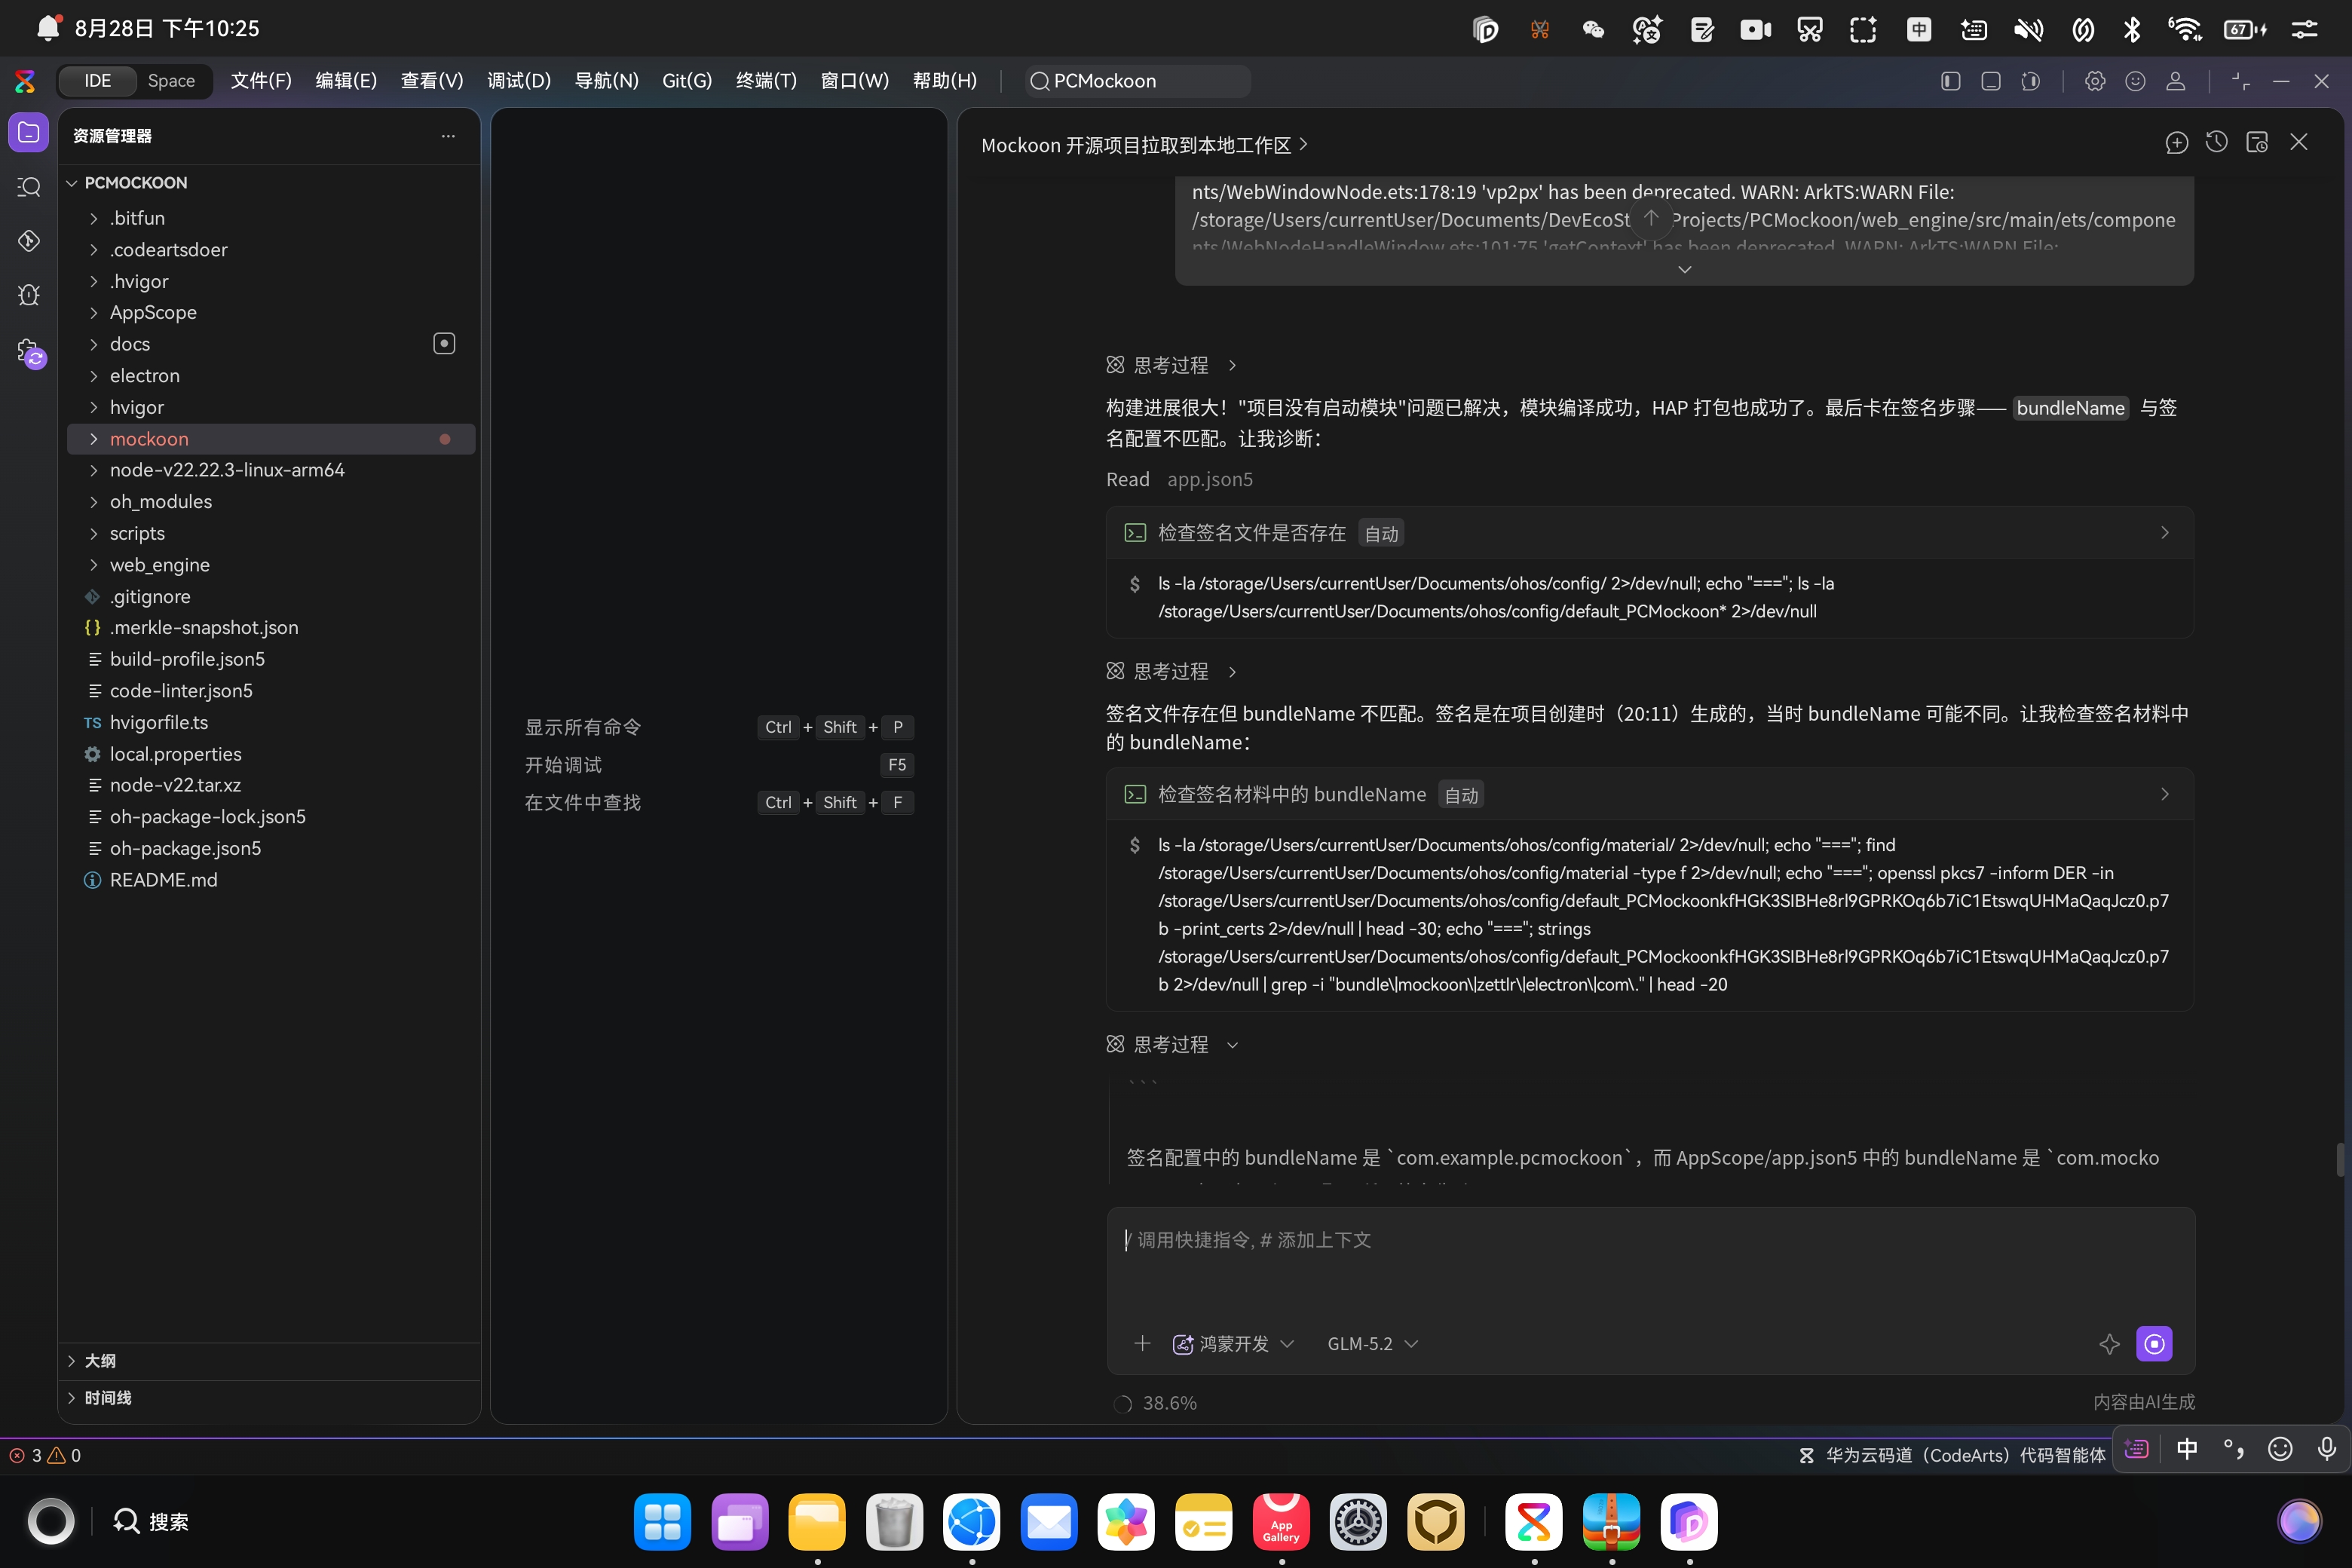Start a new chat conversation

[2176, 143]
